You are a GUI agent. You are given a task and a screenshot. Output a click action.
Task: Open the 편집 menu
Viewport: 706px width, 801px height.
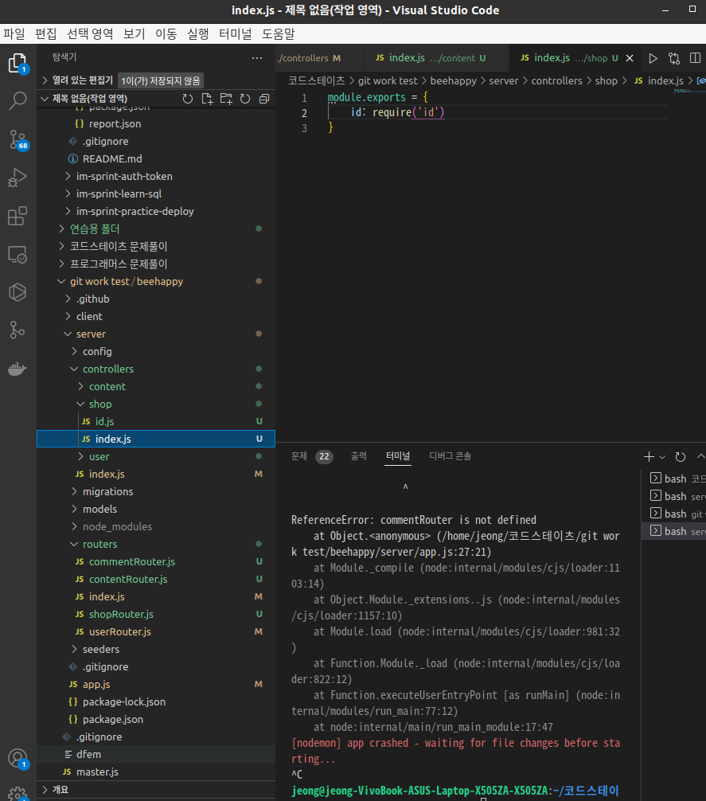46,33
